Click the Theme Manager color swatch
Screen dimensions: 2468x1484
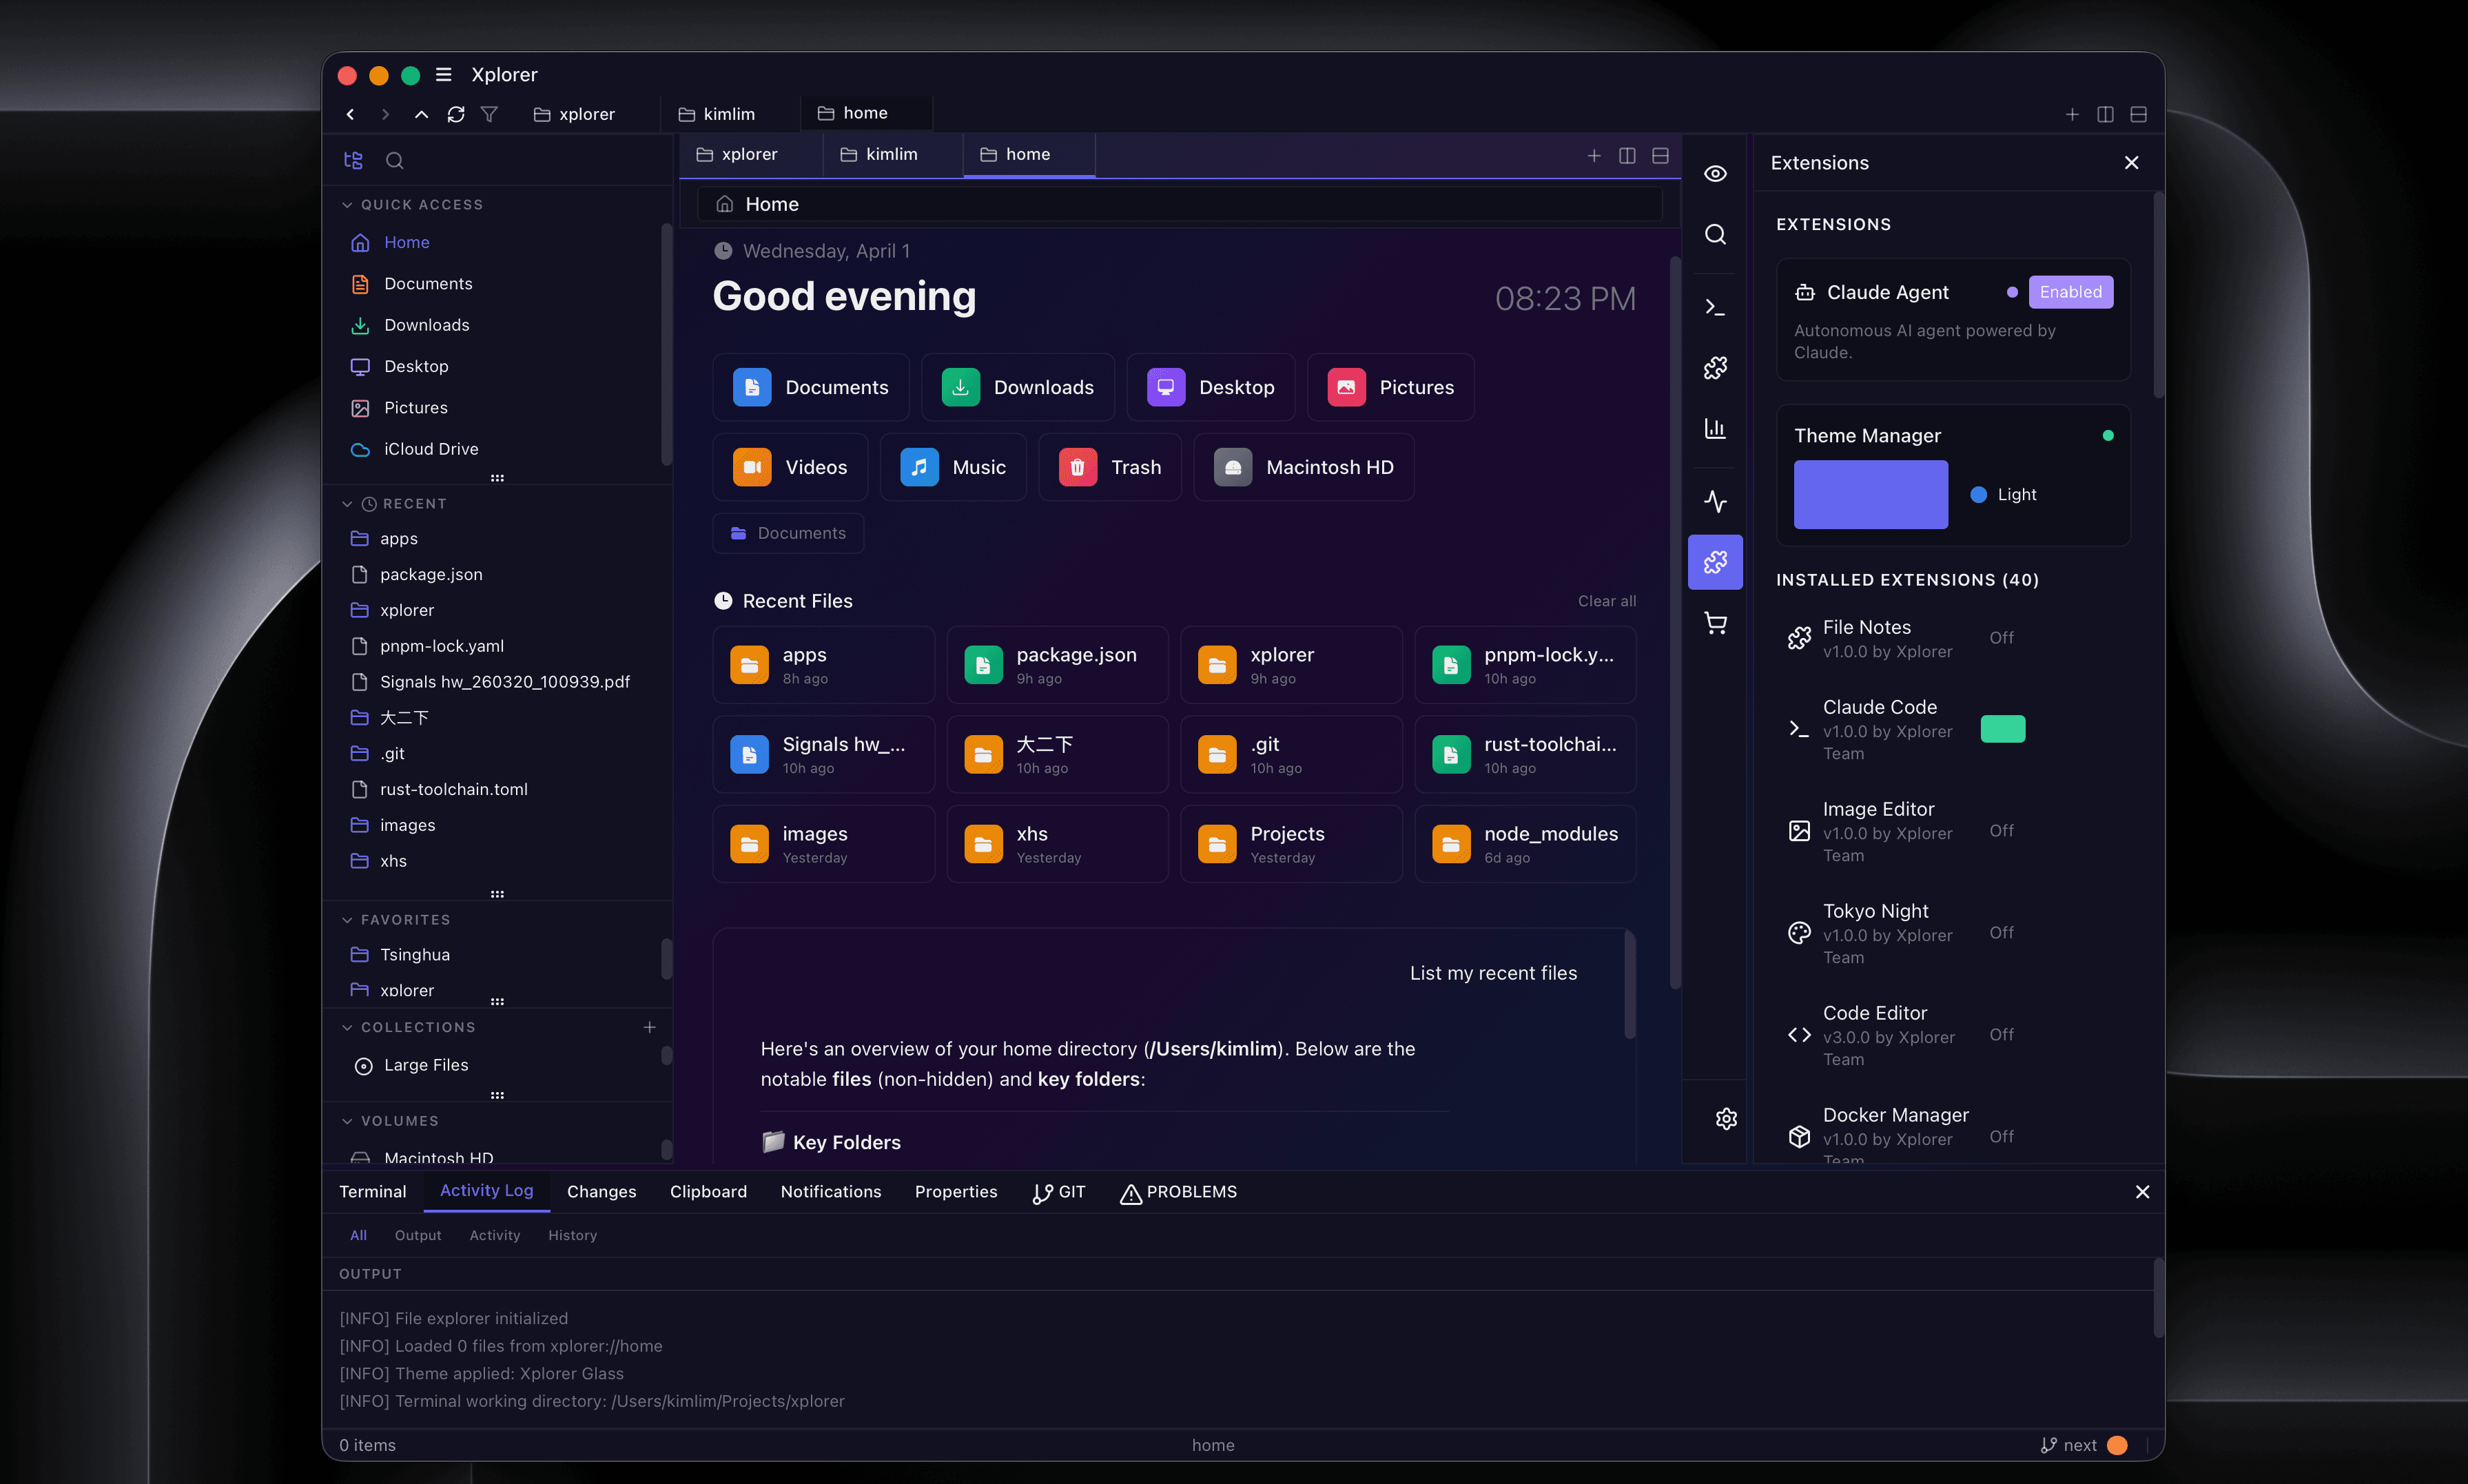point(1870,494)
